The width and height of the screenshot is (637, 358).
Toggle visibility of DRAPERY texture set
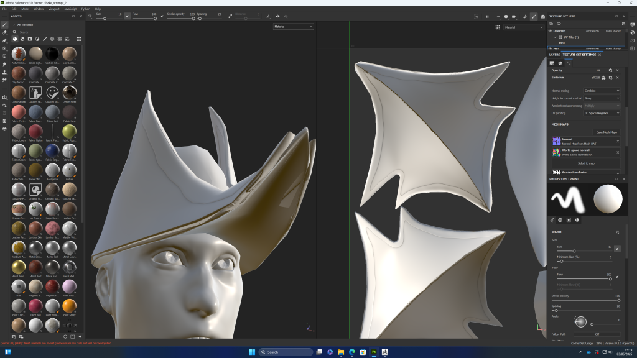pos(551,30)
